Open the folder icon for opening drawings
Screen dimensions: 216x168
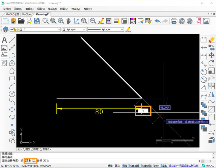[21, 21]
